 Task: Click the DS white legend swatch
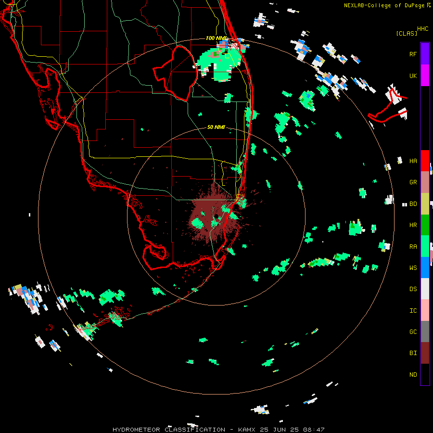pyautogui.click(x=425, y=289)
